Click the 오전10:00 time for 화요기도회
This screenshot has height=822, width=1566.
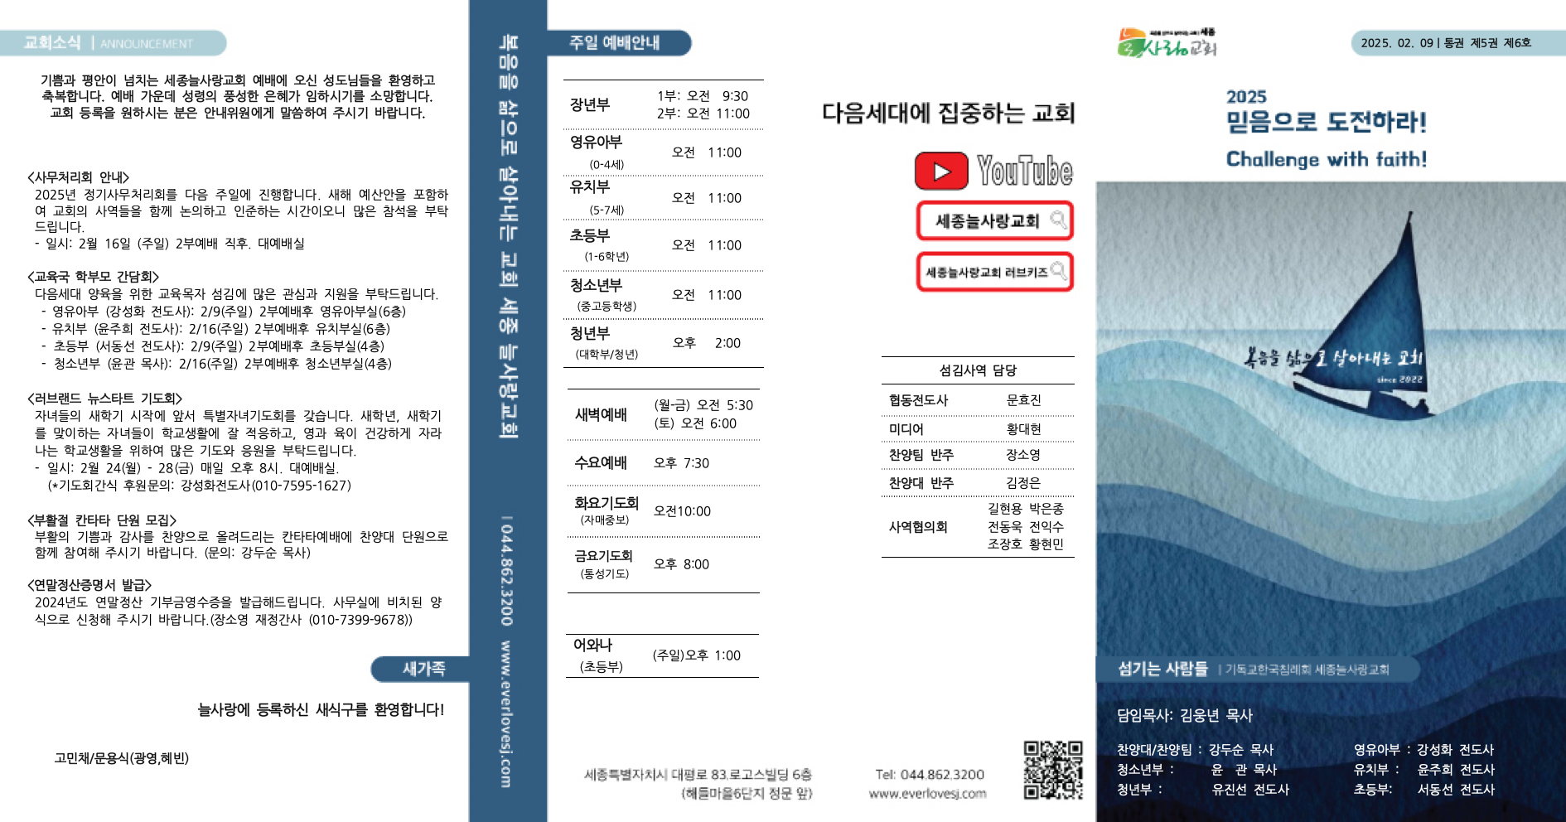(x=682, y=511)
